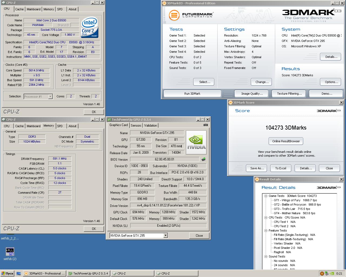Image resolution: width=346 pixels, height=277 pixels.
Task: Collapse the Sound Tests tree node
Action: [266, 256]
